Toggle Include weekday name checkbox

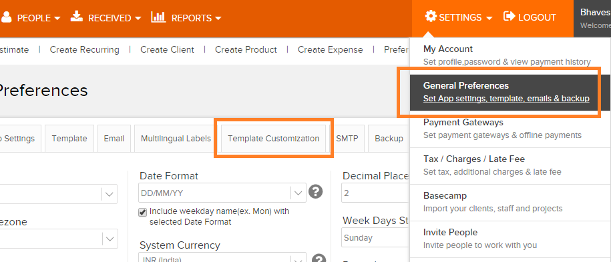point(143,212)
